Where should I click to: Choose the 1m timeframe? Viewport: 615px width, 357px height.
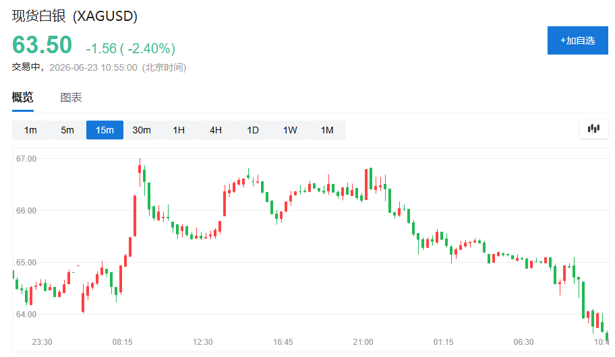30,130
